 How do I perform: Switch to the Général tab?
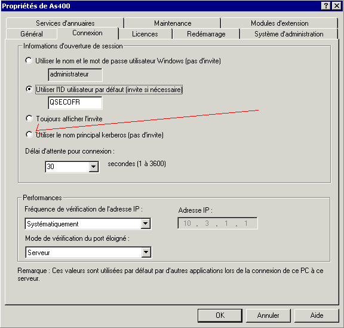click(x=32, y=34)
